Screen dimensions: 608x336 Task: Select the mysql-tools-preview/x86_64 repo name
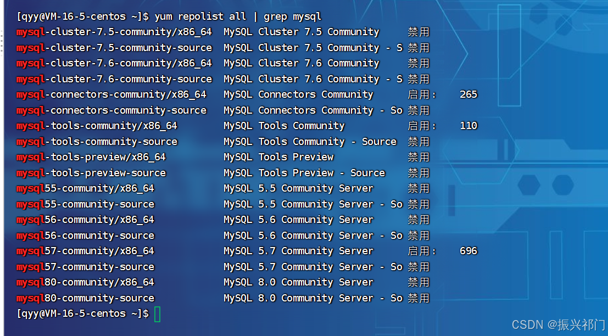click(x=91, y=158)
